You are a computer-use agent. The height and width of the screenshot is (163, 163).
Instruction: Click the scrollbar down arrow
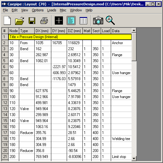[134, 158]
